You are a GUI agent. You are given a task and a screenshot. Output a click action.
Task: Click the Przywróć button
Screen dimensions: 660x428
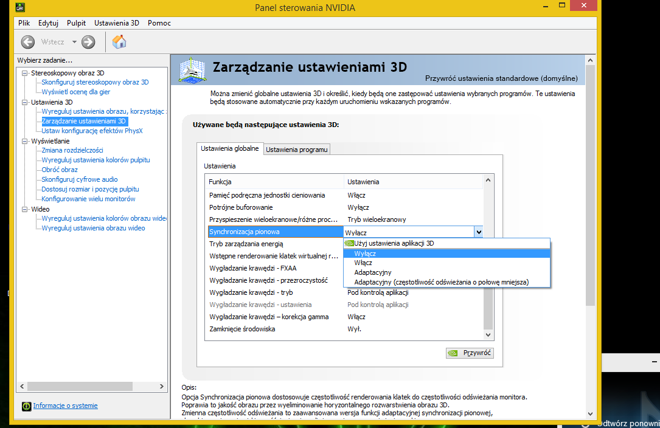[470, 353]
